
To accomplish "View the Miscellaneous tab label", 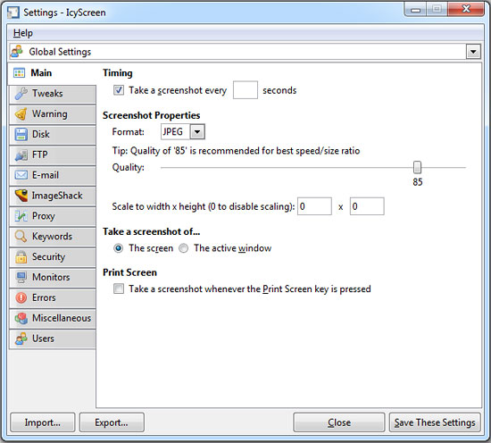I will pyautogui.click(x=62, y=318).
